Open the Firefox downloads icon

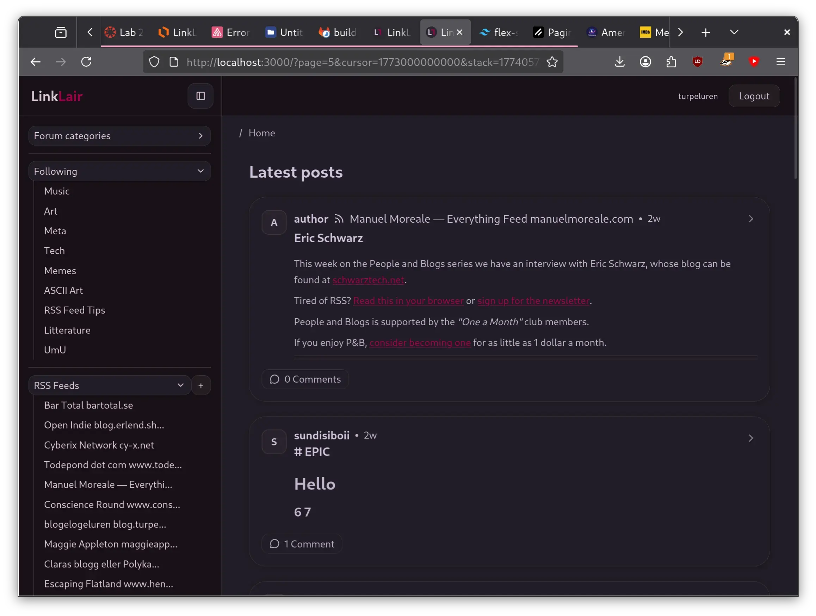pos(620,62)
